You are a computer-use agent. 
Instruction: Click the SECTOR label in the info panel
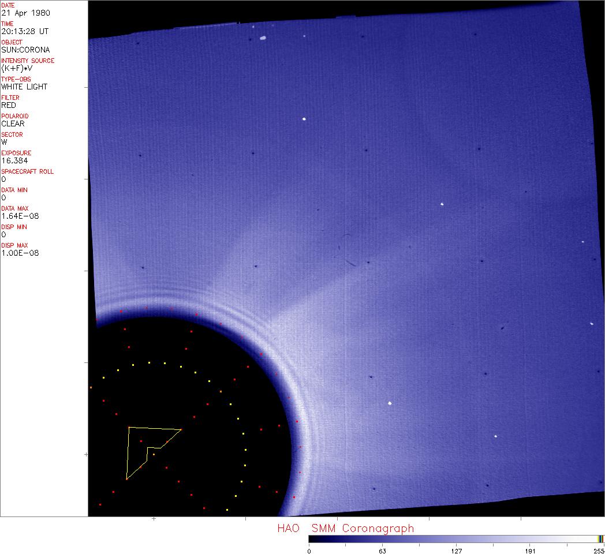click(x=12, y=134)
